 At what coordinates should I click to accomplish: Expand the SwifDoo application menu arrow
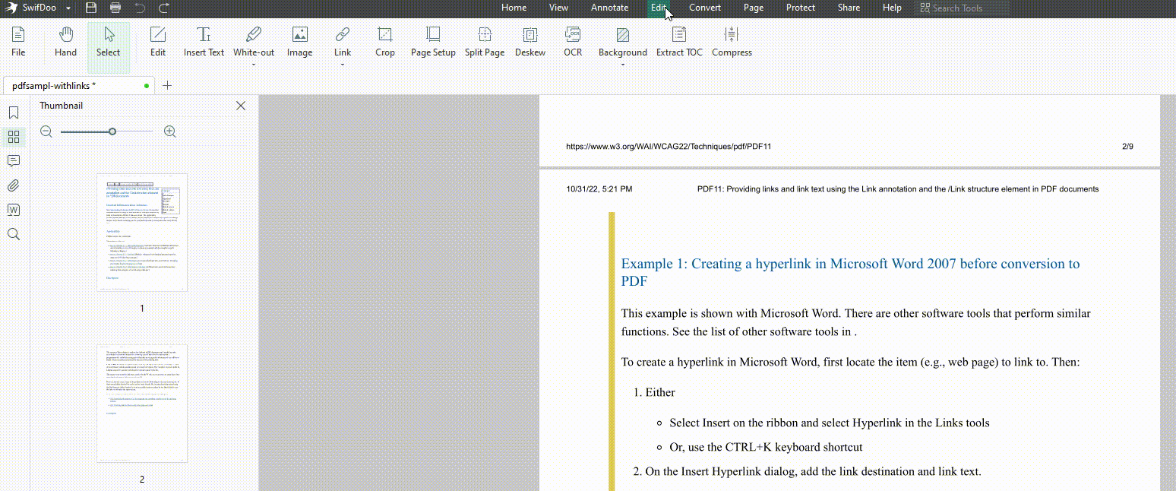68,8
